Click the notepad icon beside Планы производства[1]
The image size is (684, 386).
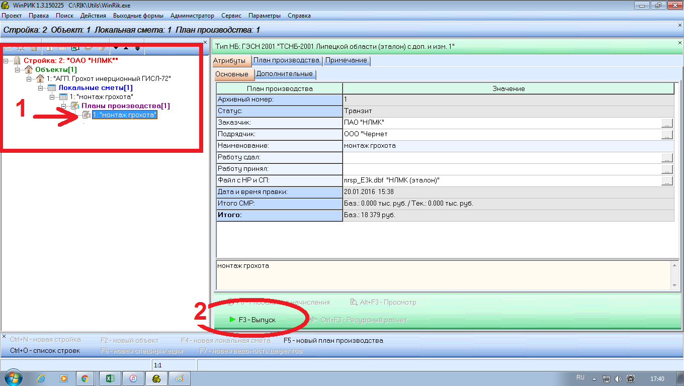pyautogui.click(x=75, y=106)
